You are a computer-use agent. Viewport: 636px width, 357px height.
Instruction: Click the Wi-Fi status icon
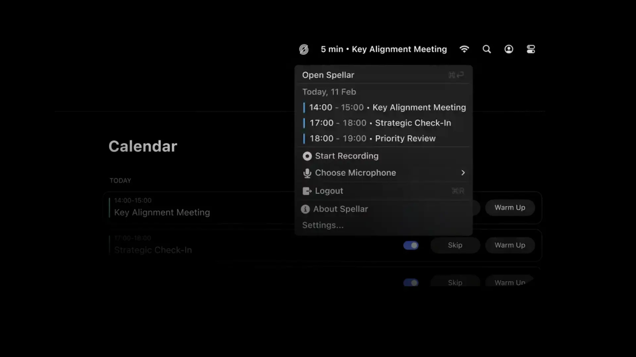464,49
